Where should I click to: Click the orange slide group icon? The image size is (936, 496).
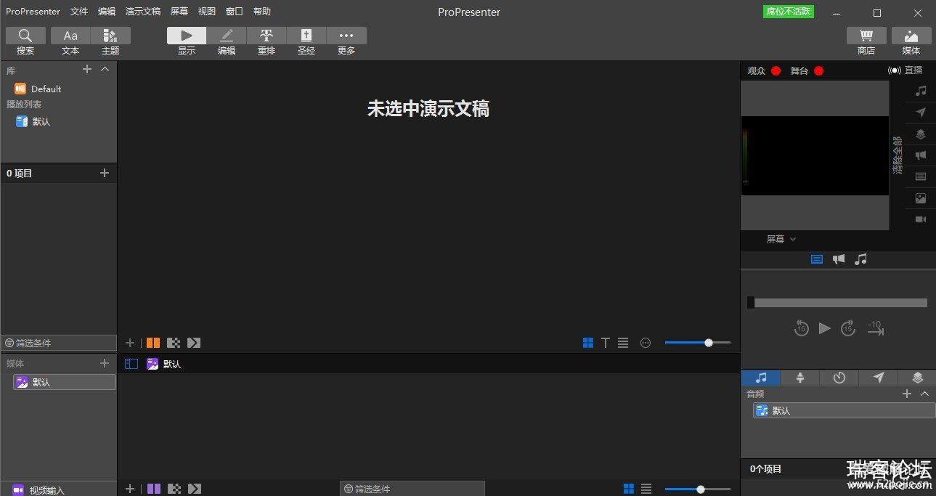point(153,343)
